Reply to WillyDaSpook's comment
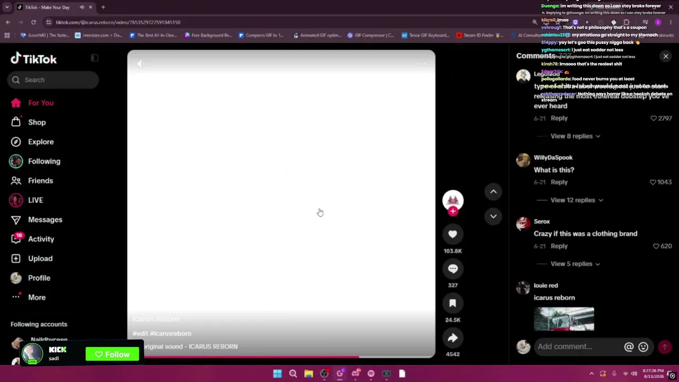 point(559,182)
